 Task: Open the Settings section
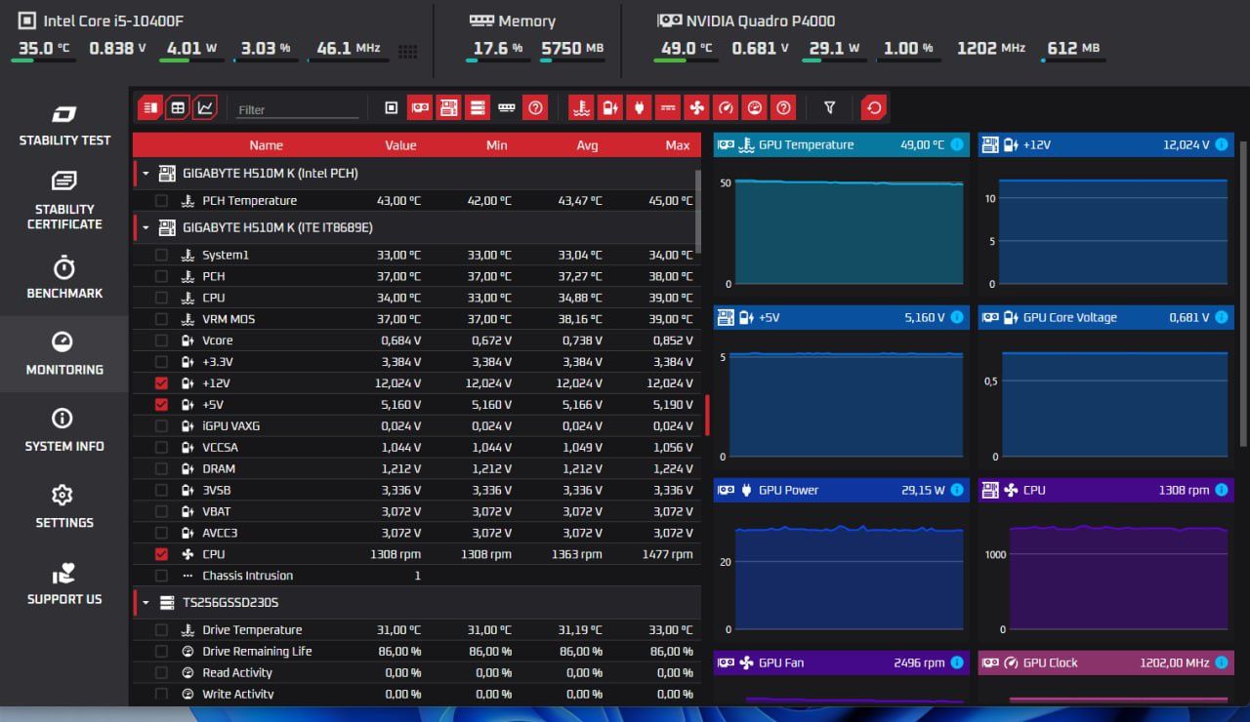coord(64,507)
